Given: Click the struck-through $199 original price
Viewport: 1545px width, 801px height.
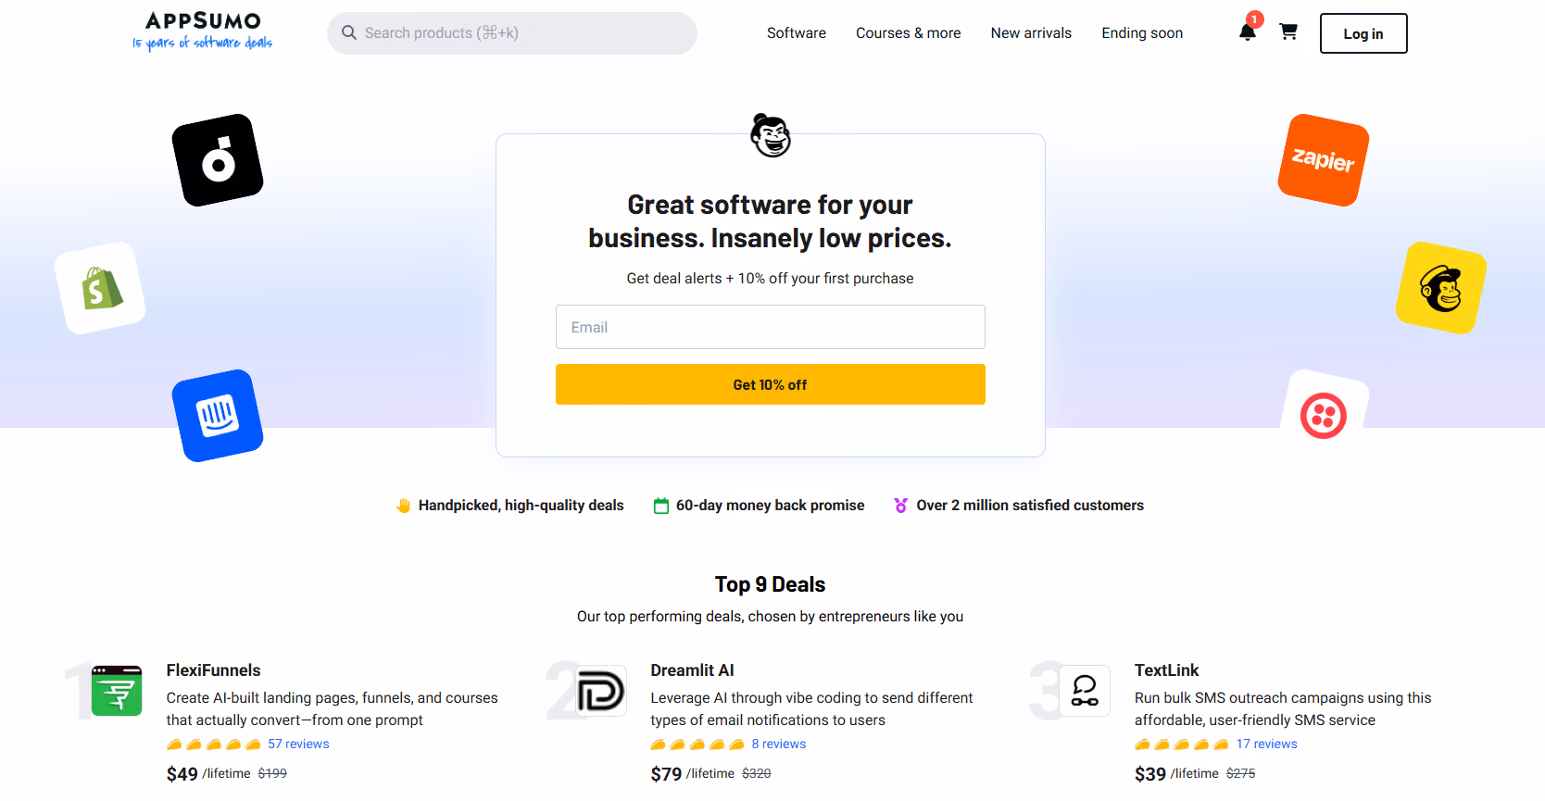Looking at the screenshot, I should pyautogui.click(x=272, y=773).
